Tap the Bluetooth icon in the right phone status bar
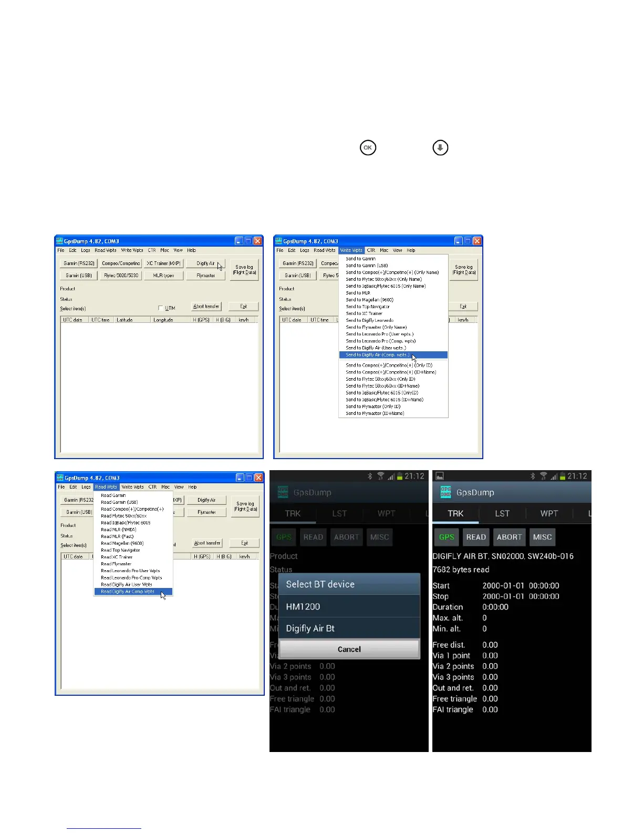 [x=532, y=476]
